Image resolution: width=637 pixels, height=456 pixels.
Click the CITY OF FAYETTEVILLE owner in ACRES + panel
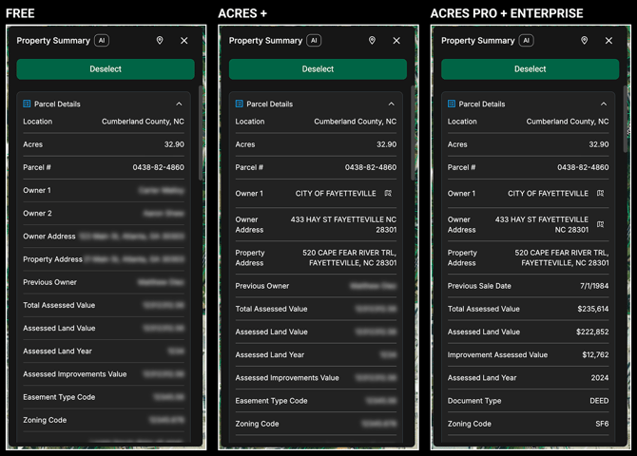point(336,194)
